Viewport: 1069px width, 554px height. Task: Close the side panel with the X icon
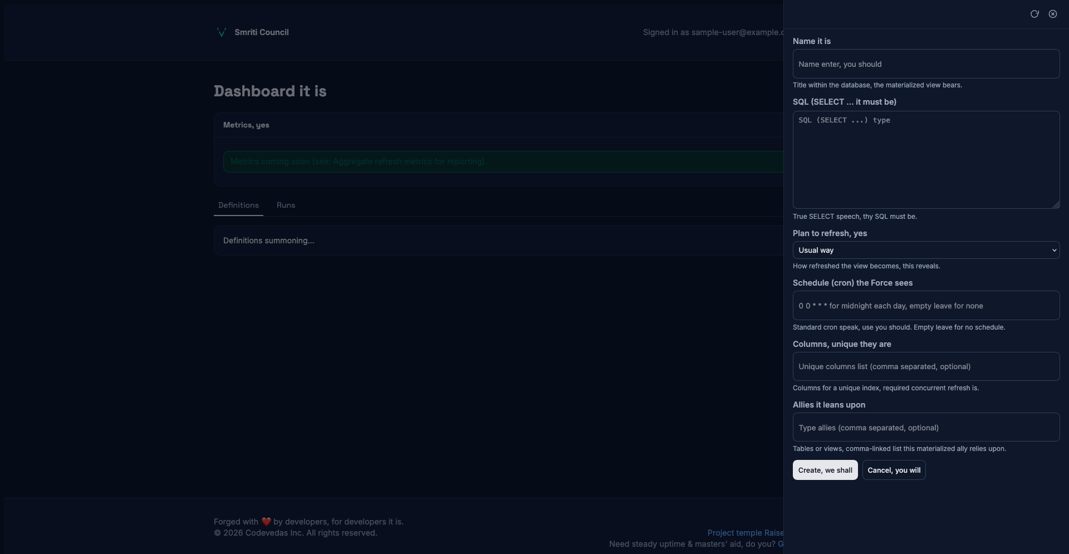[x=1052, y=14]
